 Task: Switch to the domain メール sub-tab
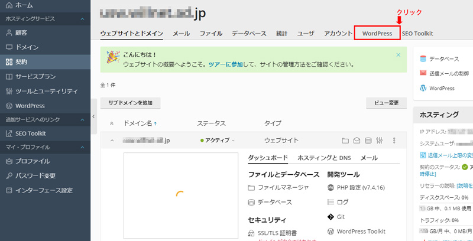pyautogui.click(x=369, y=158)
